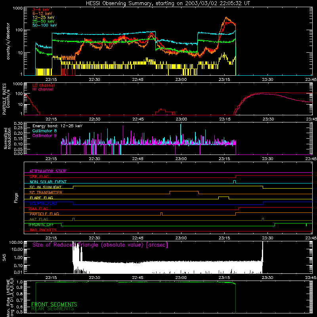Click '22:30' tick under the counts panel

94,80
